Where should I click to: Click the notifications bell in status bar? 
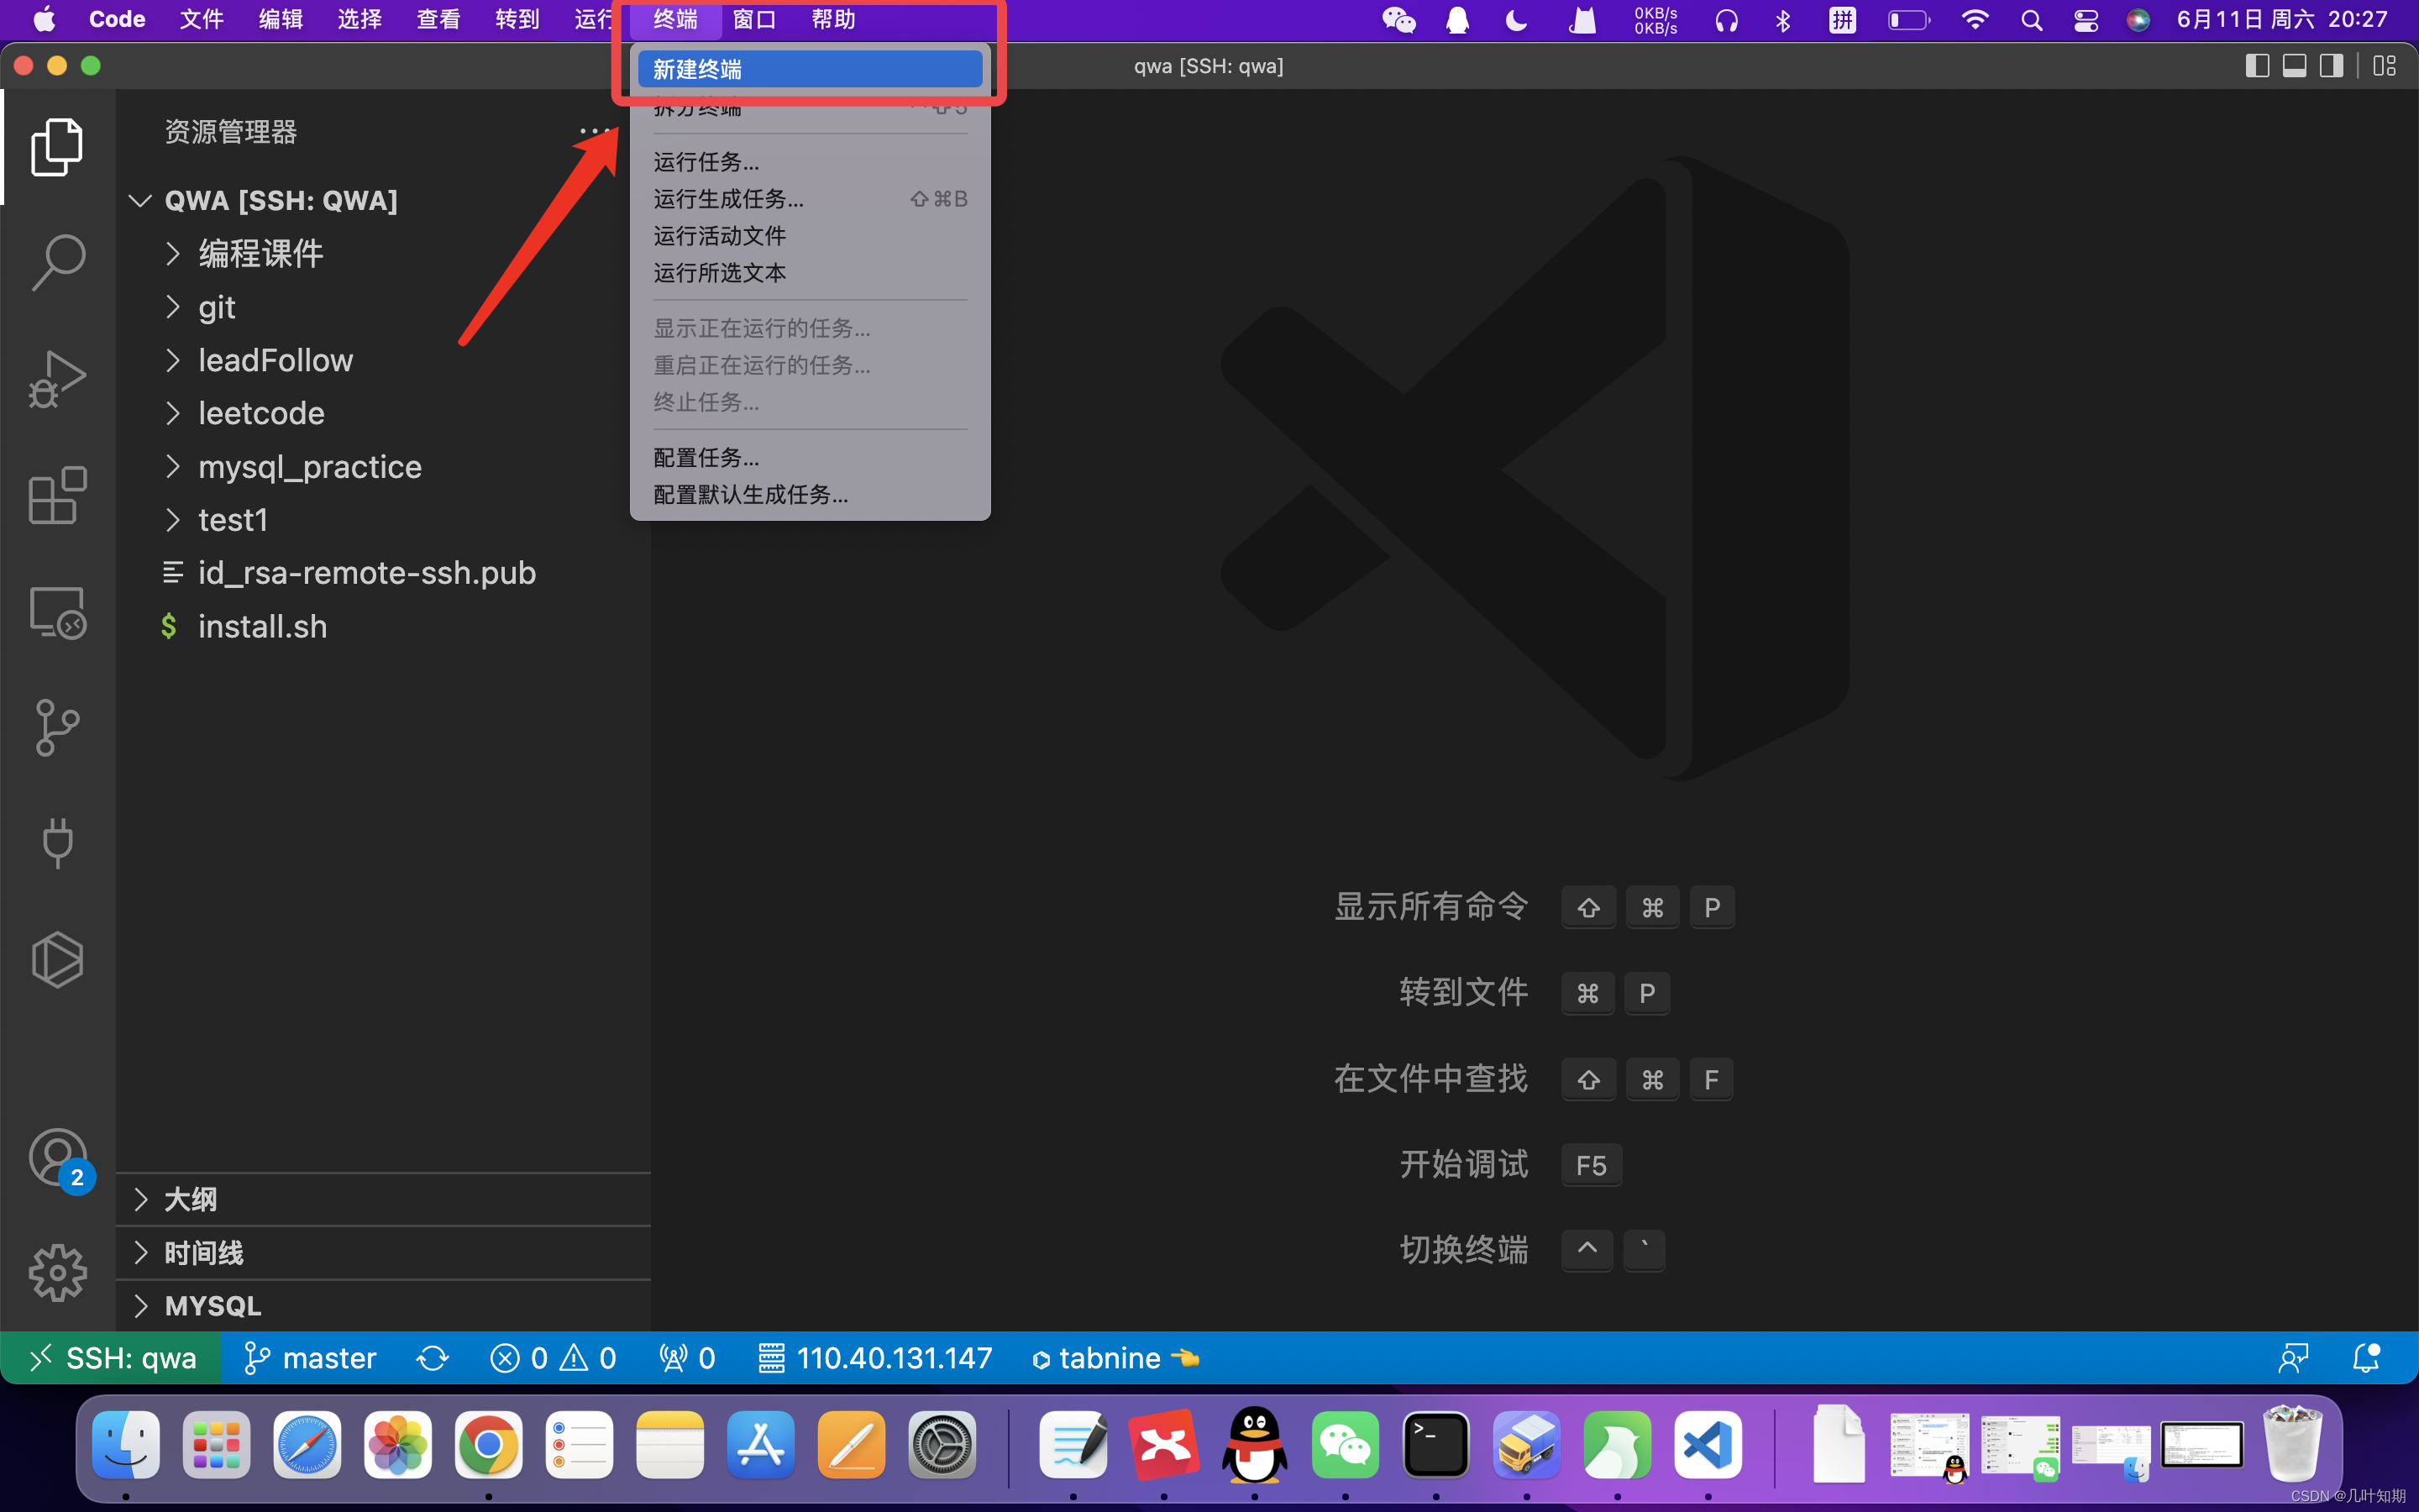tap(2365, 1358)
